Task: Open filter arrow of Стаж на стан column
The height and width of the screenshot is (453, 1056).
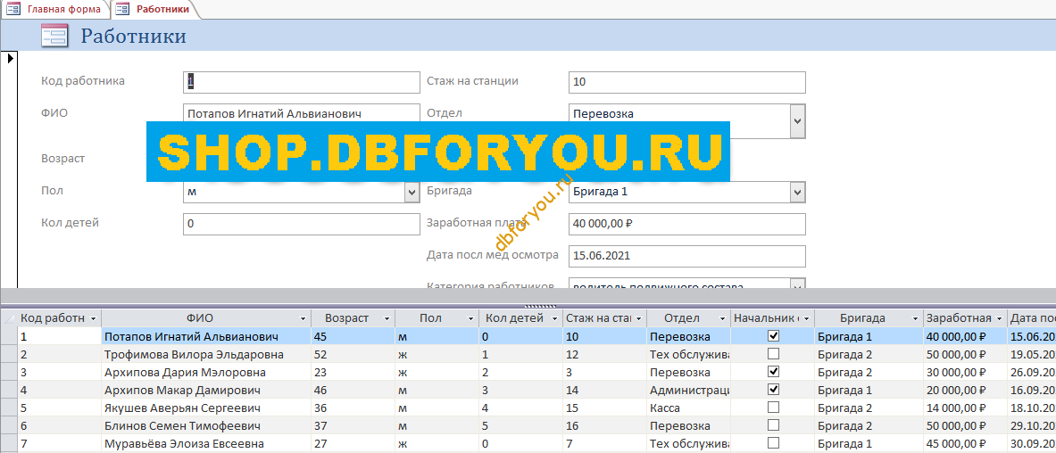Action: [x=639, y=319]
